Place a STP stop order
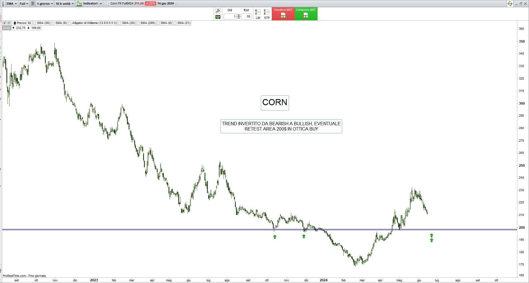This screenshot has height=283, width=529. point(267,14)
